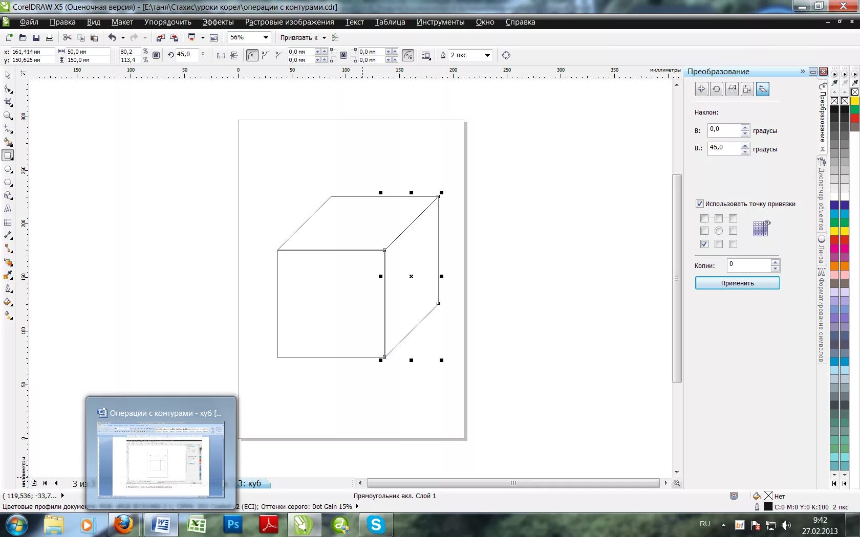Viewport: 860px width, 537px height.
Task: Select the Outline pen tool
Action: (8, 288)
